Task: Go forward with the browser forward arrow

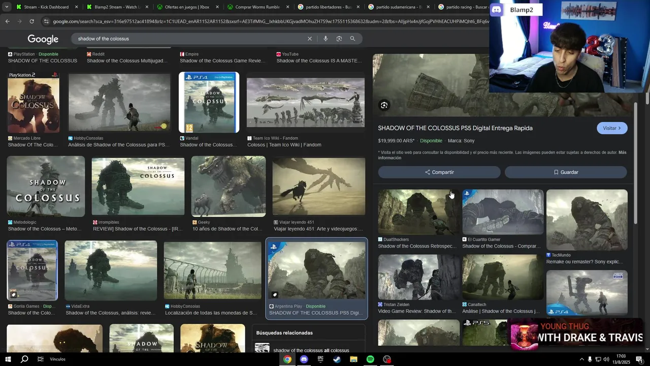Action: [19, 21]
